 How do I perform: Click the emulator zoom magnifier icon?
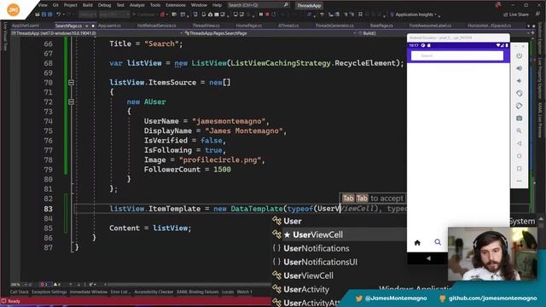[520, 130]
